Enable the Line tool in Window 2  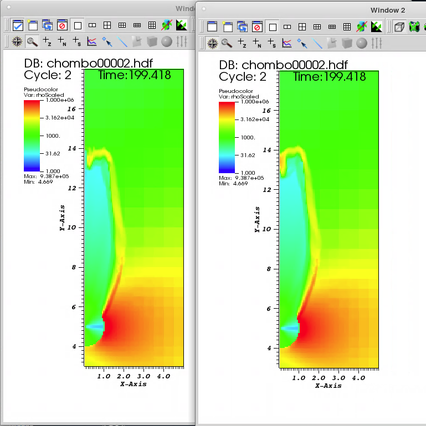coord(317,43)
